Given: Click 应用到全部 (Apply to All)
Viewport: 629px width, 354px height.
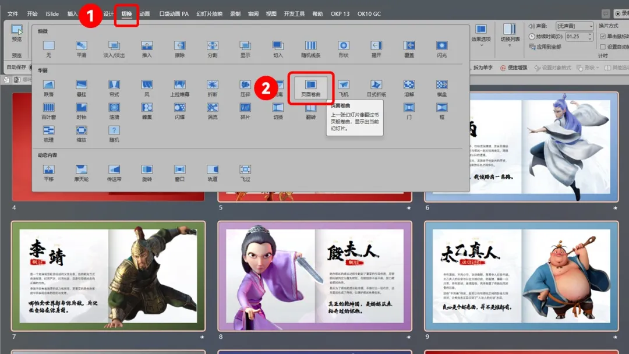Looking at the screenshot, I should click(x=545, y=47).
